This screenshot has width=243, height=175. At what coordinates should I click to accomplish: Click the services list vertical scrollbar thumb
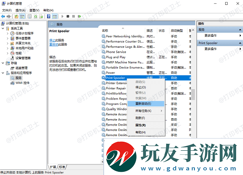[x=193, y=94]
